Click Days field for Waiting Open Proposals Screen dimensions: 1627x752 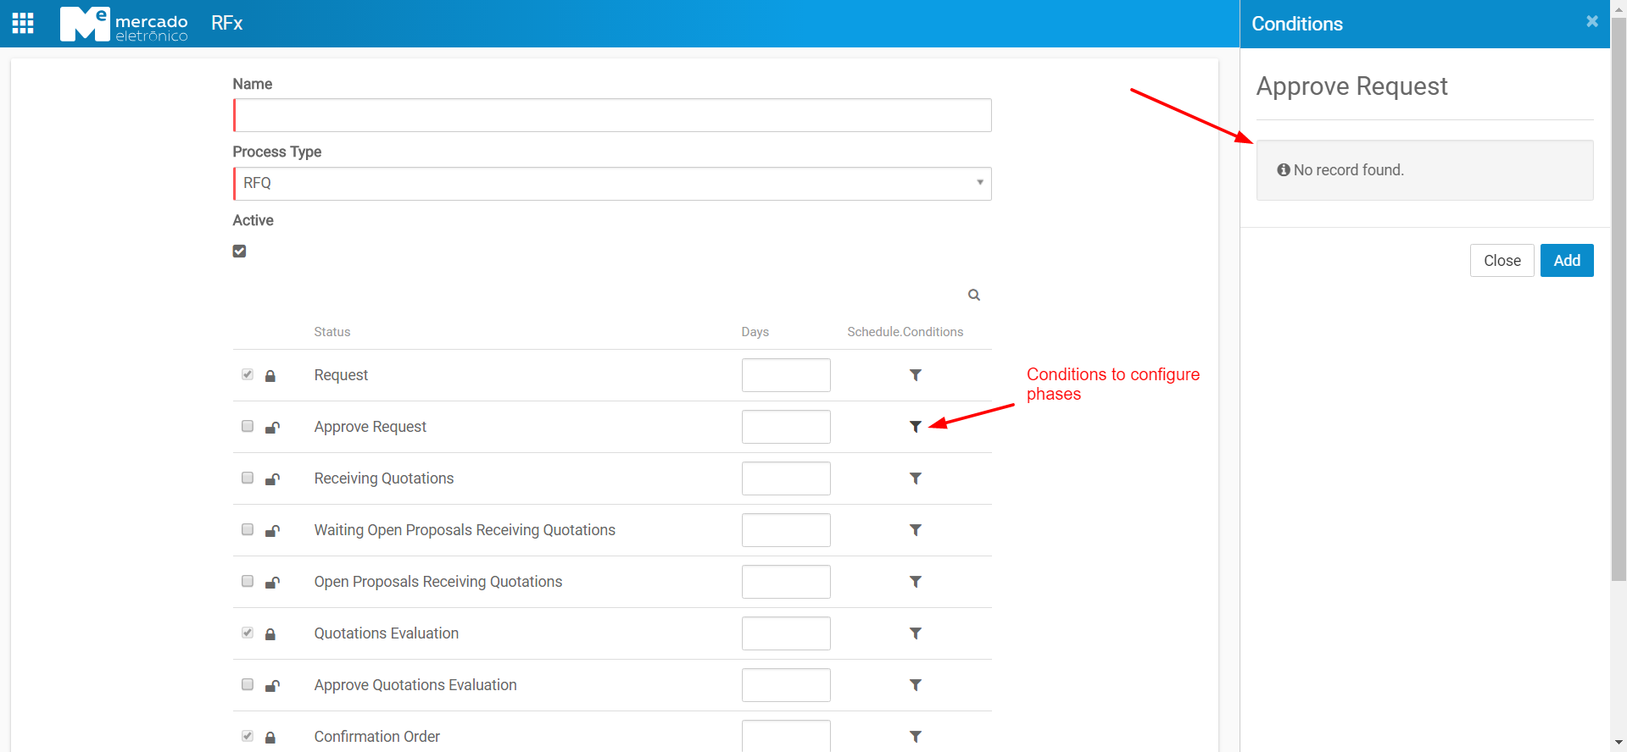786,530
